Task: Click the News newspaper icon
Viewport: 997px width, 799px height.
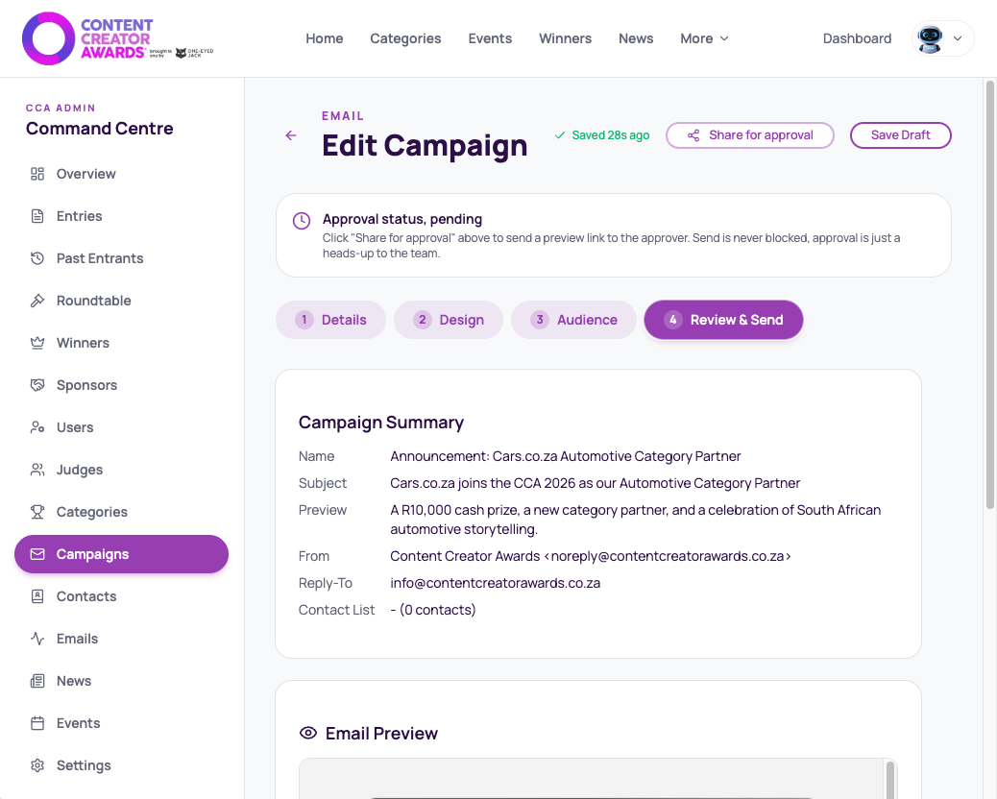Action: (x=37, y=682)
